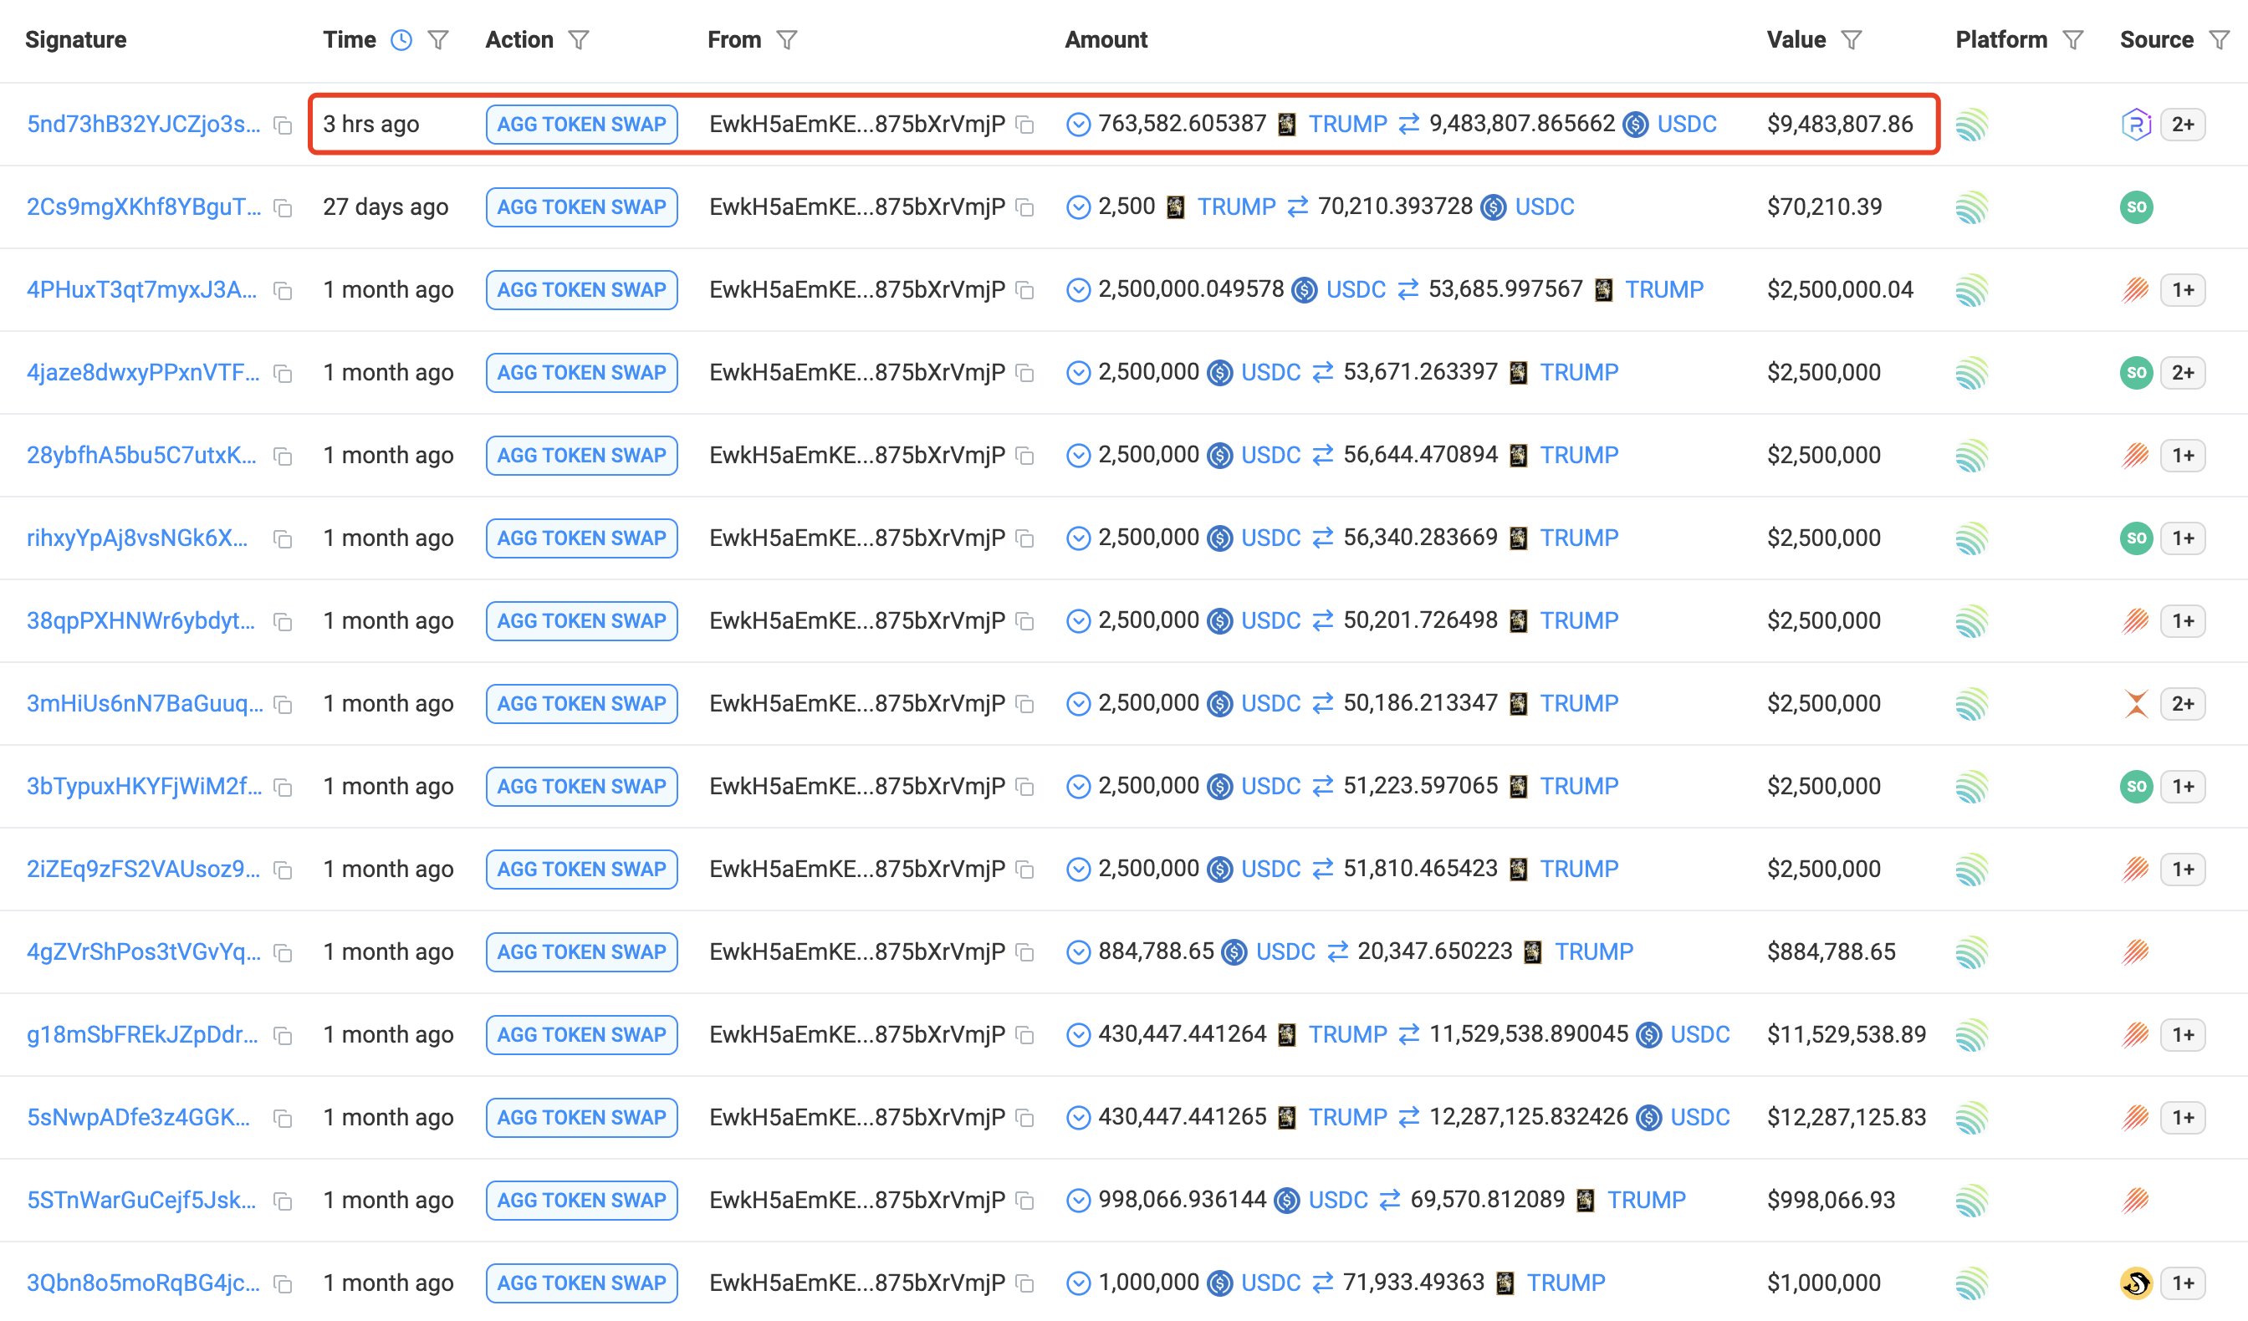
Task: Expand details of 763,582.605387 TRUMP swap
Action: pyautogui.click(x=1078, y=124)
